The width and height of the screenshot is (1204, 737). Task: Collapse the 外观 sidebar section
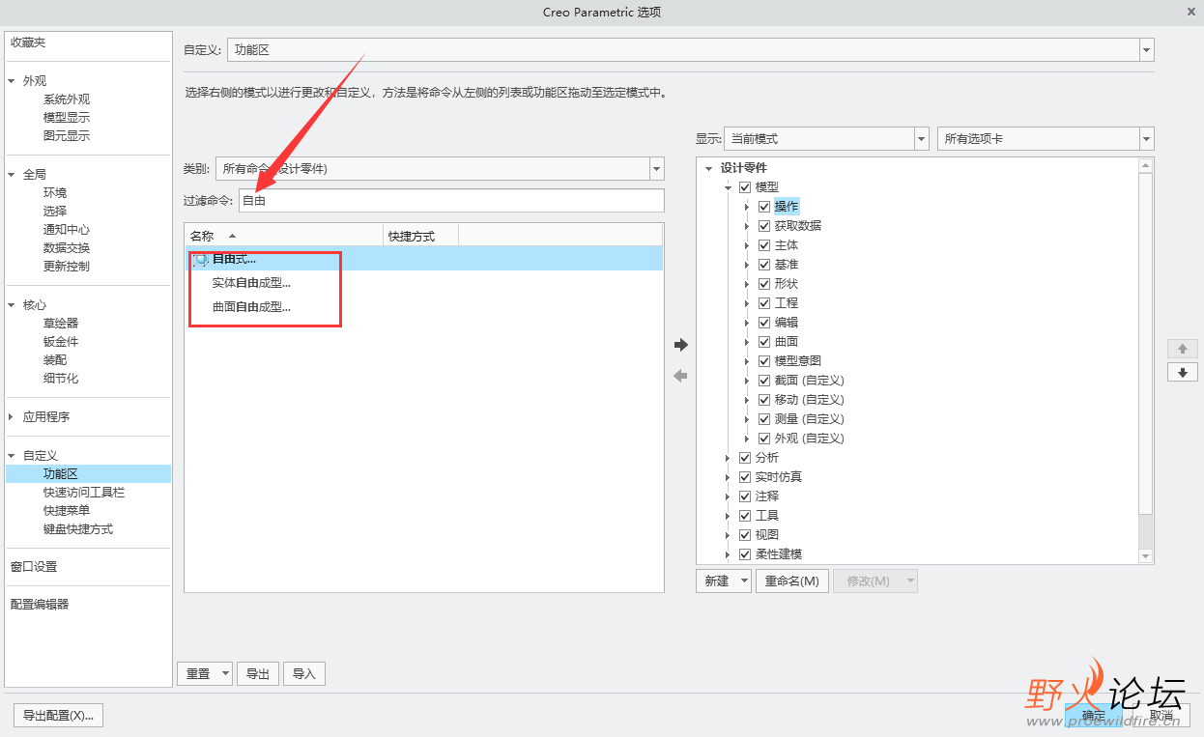pos(12,81)
